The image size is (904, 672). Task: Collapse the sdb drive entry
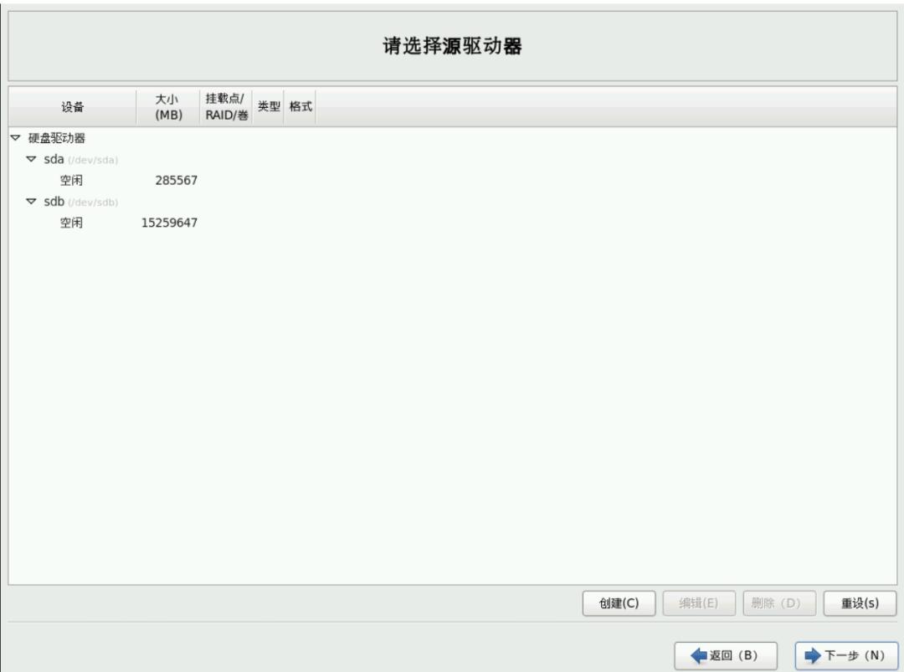tap(32, 201)
